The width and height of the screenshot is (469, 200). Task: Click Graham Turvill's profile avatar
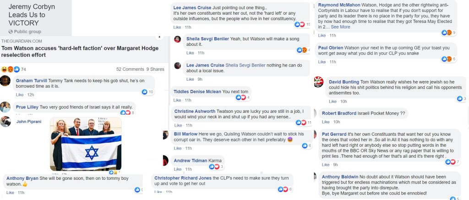(5, 81)
